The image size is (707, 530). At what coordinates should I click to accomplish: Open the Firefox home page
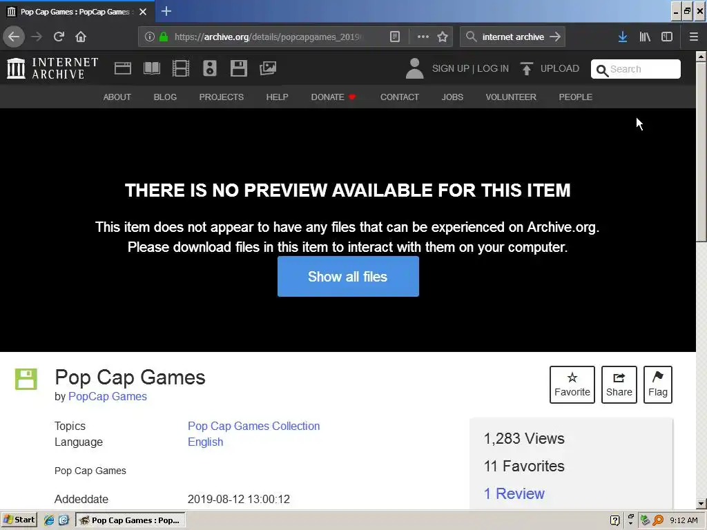tap(81, 37)
